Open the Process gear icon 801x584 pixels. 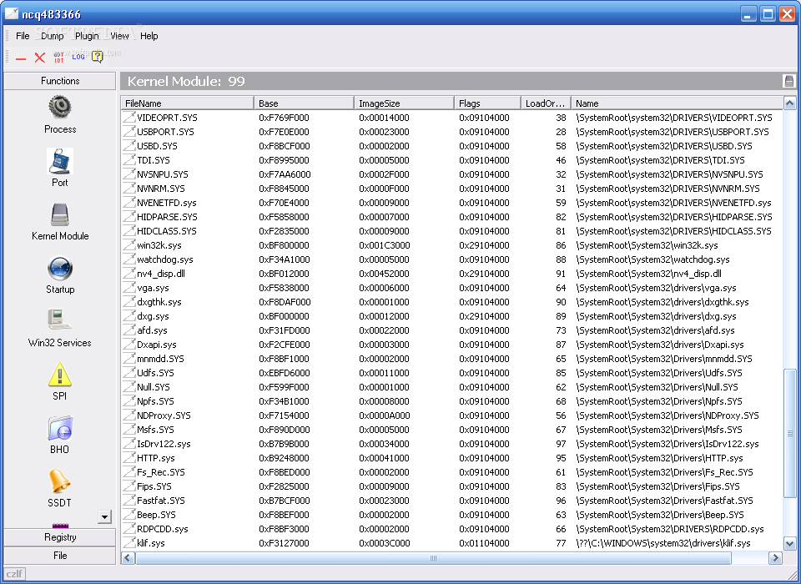pos(60,107)
